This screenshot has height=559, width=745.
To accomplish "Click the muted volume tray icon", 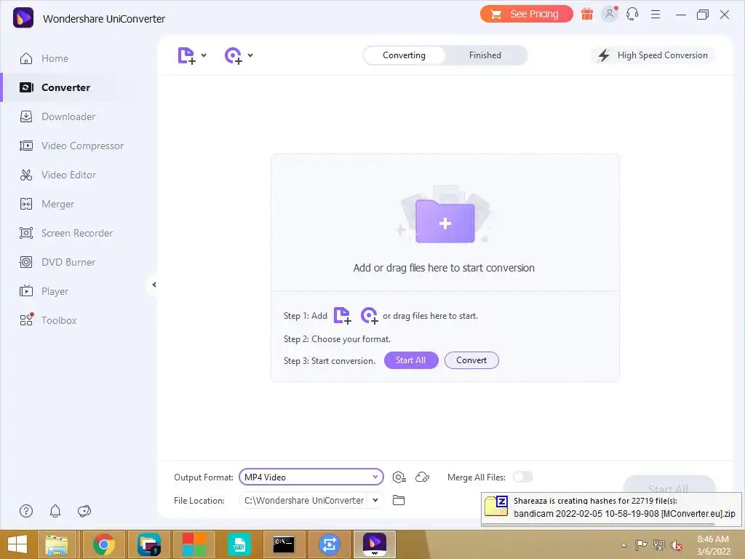I will coord(676,545).
